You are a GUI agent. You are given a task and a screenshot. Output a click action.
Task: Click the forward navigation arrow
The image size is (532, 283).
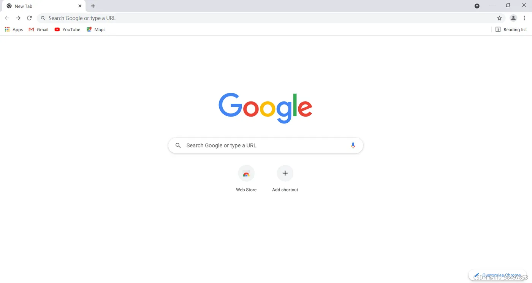tap(18, 18)
